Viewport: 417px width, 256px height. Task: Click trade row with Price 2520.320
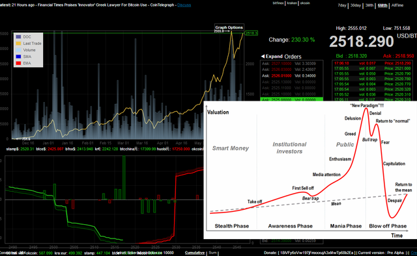373,90
